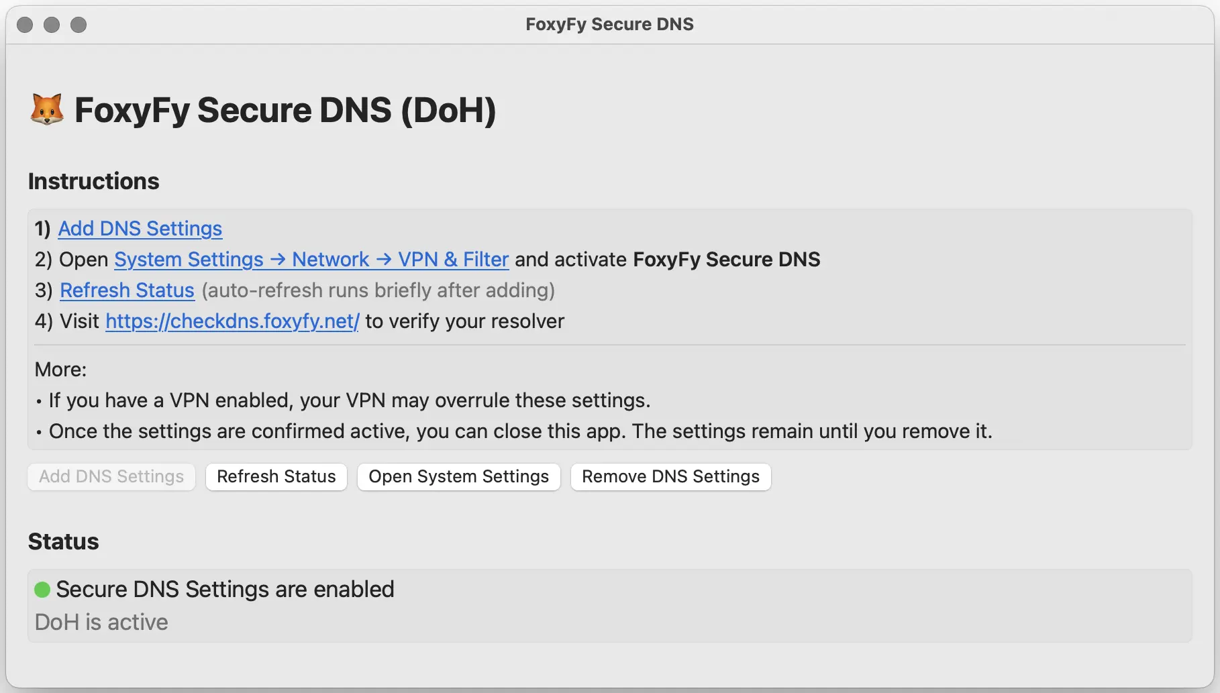Viewport: 1220px width, 693px height.
Task: Visit the checkdns.foxyfy.net link
Action: (x=232, y=321)
